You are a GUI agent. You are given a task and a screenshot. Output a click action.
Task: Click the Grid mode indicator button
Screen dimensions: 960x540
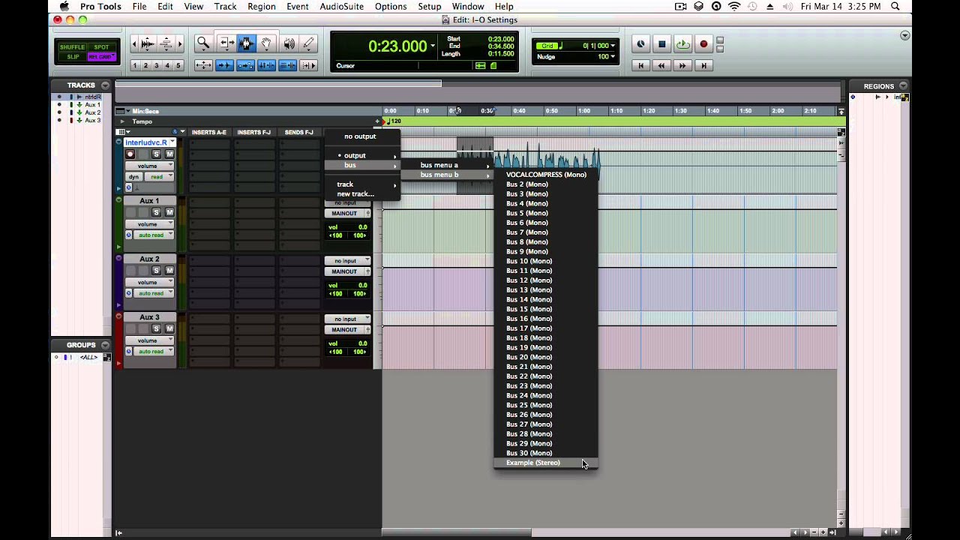[x=547, y=46]
